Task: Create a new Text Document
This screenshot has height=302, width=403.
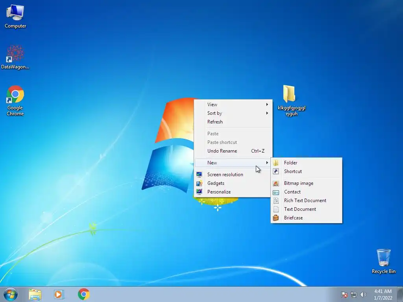Action: click(306, 209)
